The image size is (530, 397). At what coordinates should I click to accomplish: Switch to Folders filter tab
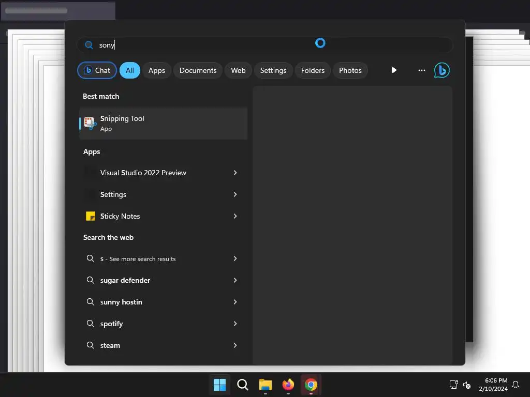313,70
